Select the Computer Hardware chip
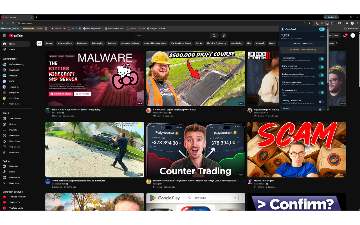 [x=130, y=43]
